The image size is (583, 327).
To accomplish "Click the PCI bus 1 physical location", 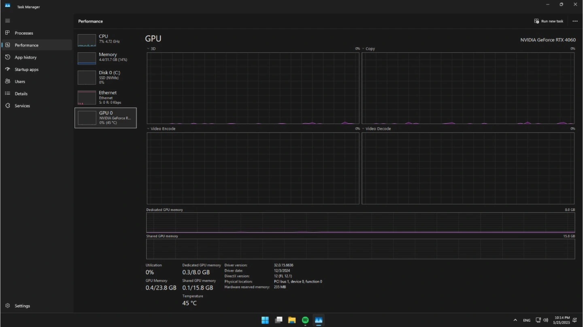I will click(298, 281).
